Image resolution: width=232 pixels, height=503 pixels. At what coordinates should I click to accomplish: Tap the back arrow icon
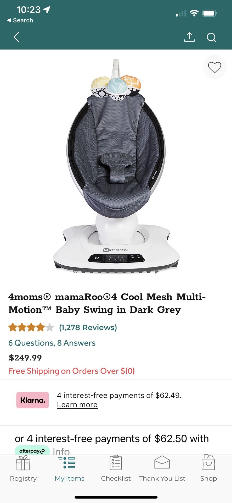tap(16, 37)
